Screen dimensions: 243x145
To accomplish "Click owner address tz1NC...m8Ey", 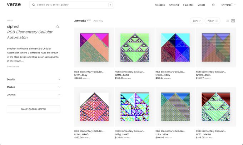I will pos(163,75).
